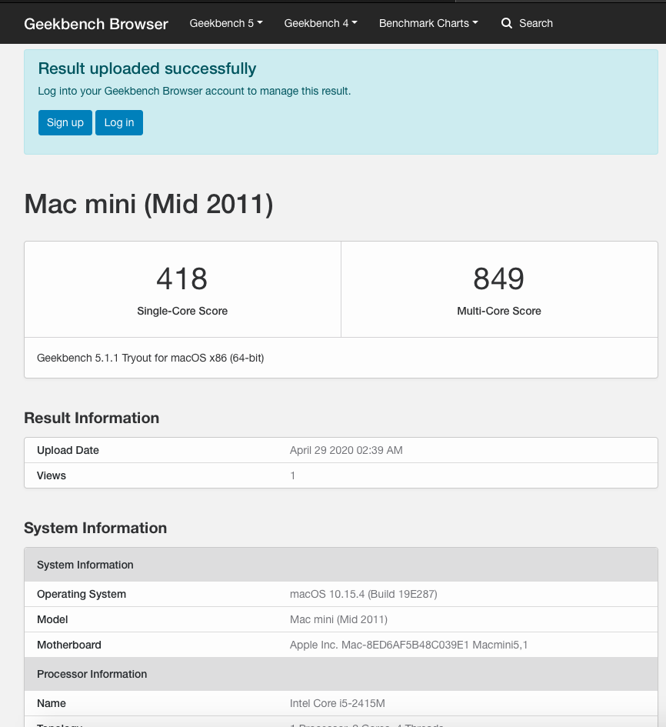
Task: Open the Benchmark Charts dropdown
Action: [428, 23]
